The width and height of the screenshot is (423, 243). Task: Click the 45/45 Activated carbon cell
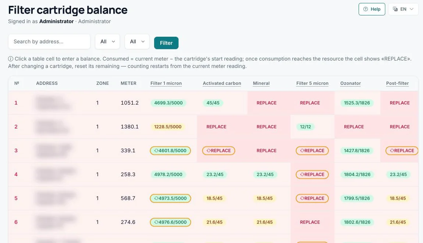coord(213,103)
